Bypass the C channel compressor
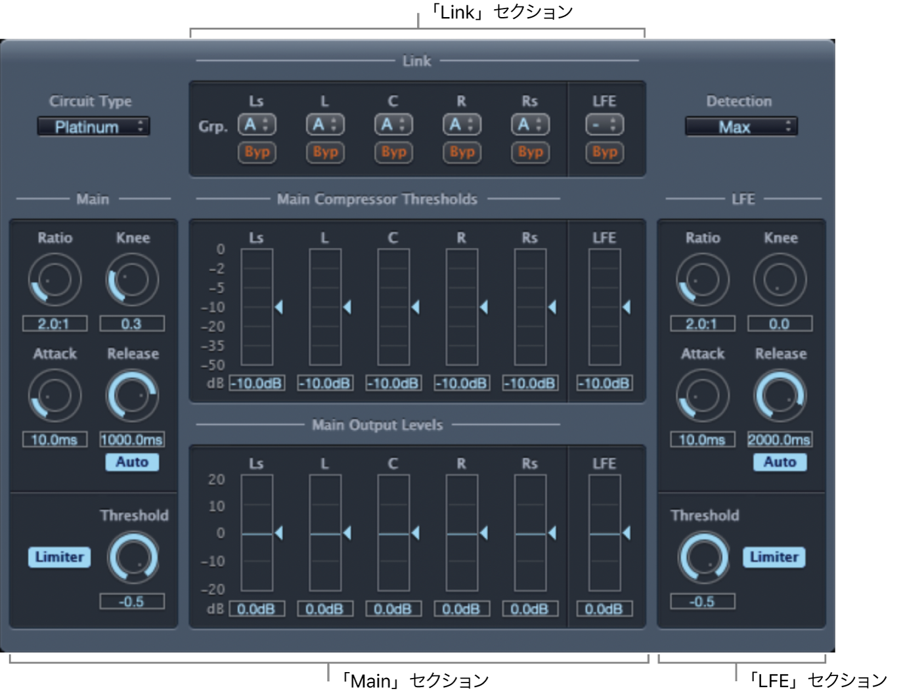The height and width of the screenshot is (699, 905). coord(393,152)
